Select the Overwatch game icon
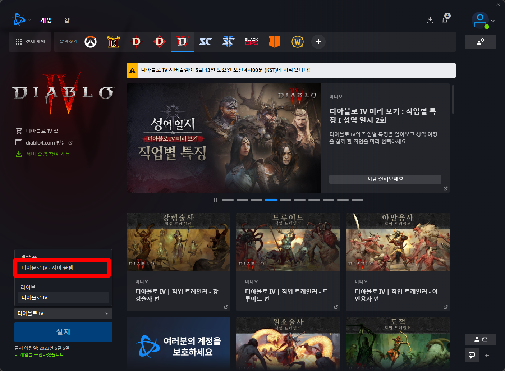Screen dimensions: 505x371 91,42
